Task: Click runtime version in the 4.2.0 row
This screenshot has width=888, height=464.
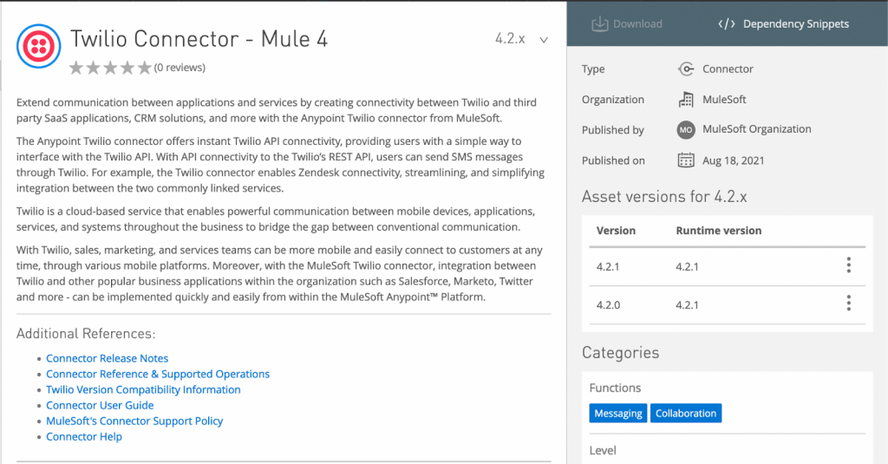Action: point(687,304)
